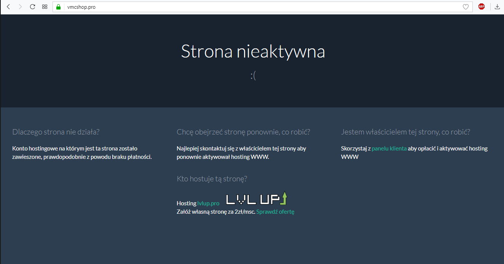
Task: Click the "Kto hostuje tą stronę?" heading
Action: (x=212, y=179)
